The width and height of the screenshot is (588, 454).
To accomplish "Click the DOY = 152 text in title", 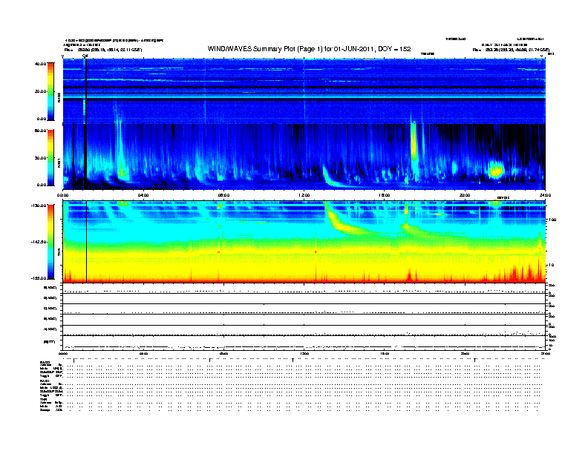I will 394,49.
